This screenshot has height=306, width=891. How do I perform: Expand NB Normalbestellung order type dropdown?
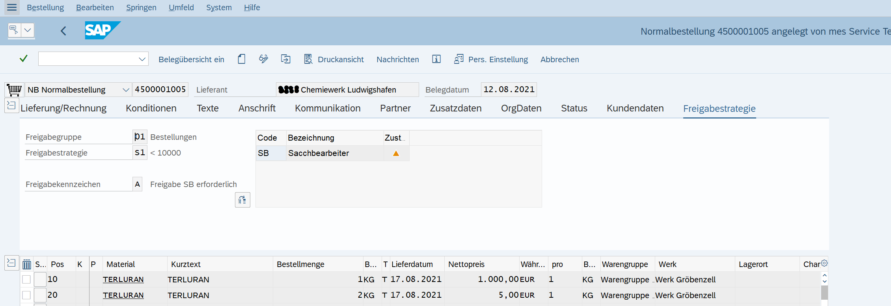(x=125, y=90)
